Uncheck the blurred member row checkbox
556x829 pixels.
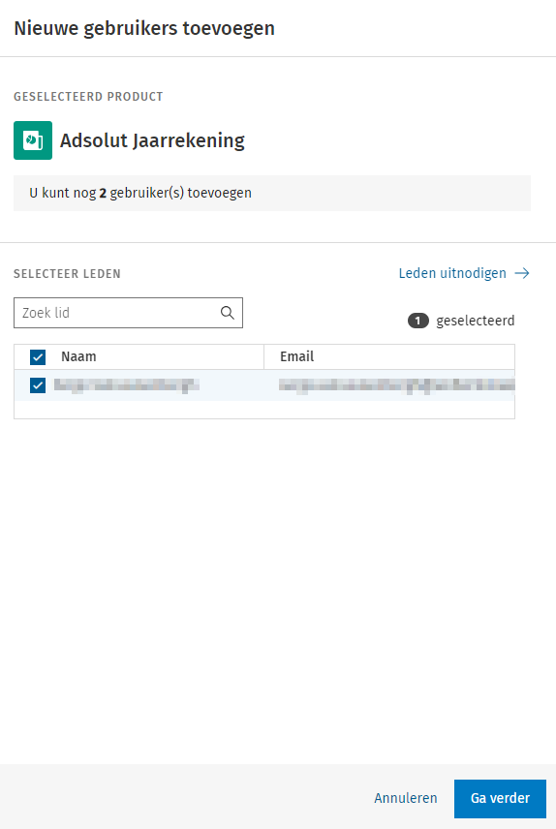pos(38,385)
